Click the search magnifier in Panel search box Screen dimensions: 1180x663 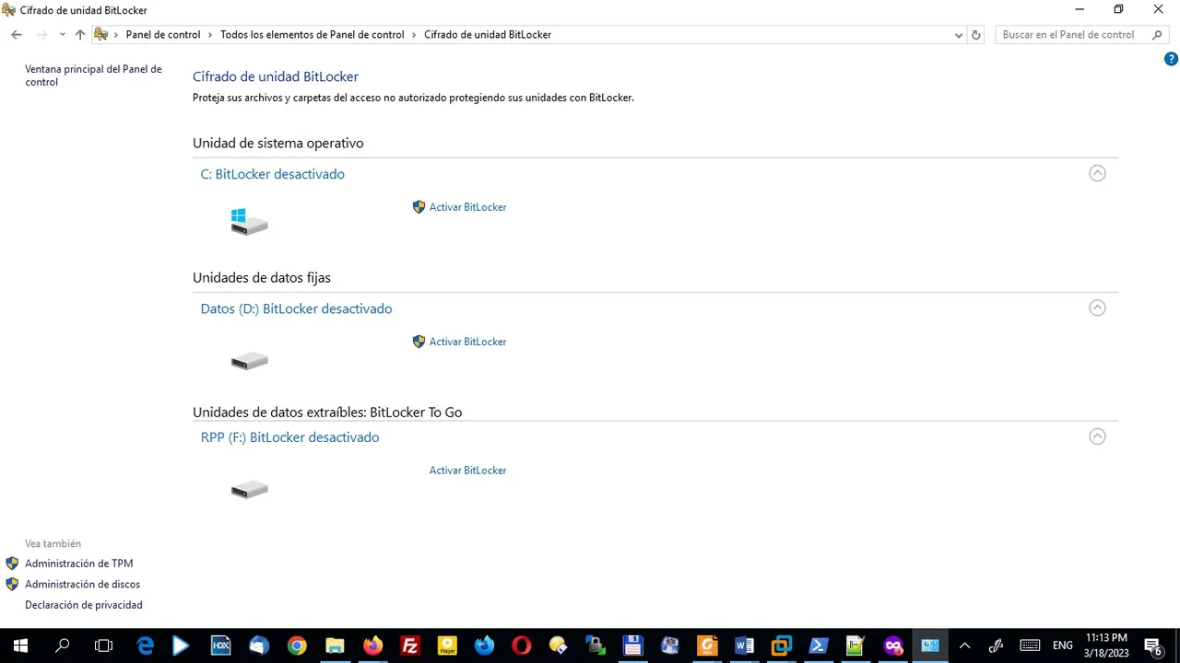click(x=1158, y=35)
